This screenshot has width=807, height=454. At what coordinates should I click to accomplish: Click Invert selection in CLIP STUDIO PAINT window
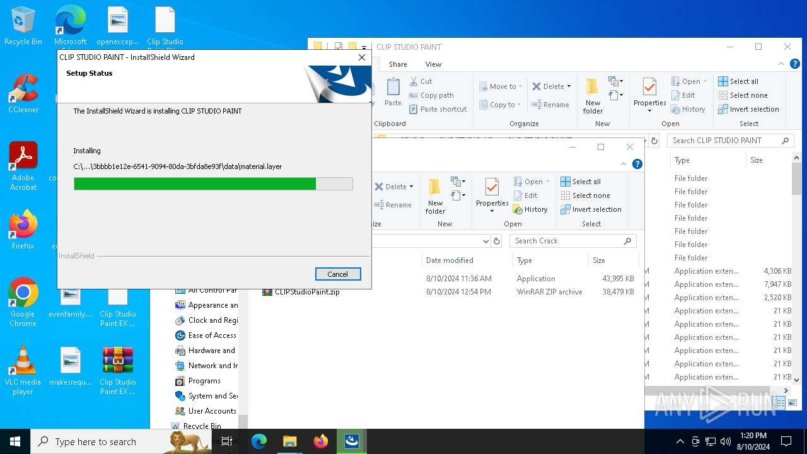748,109
